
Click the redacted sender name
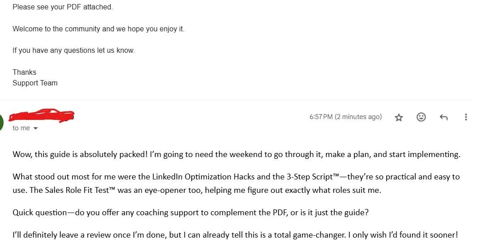(x=42, y=116)
